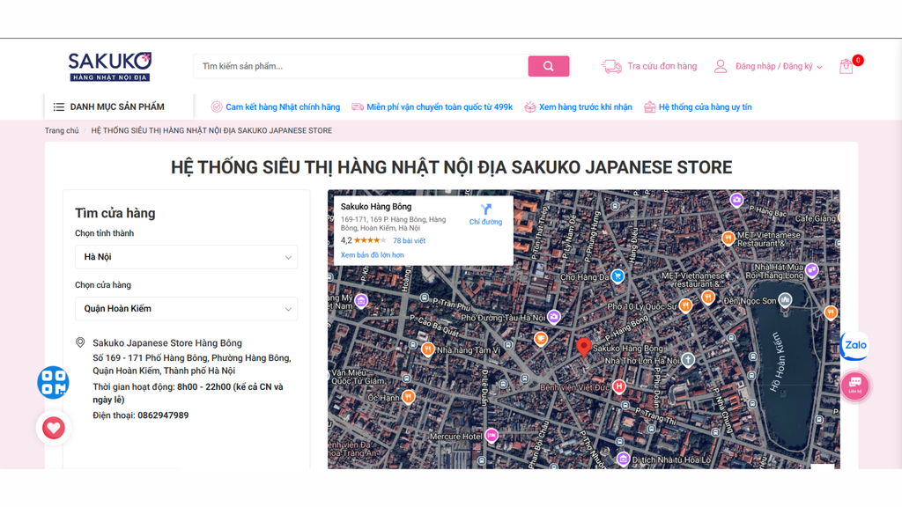Click the location pin icon beside store name

[80, 342]
